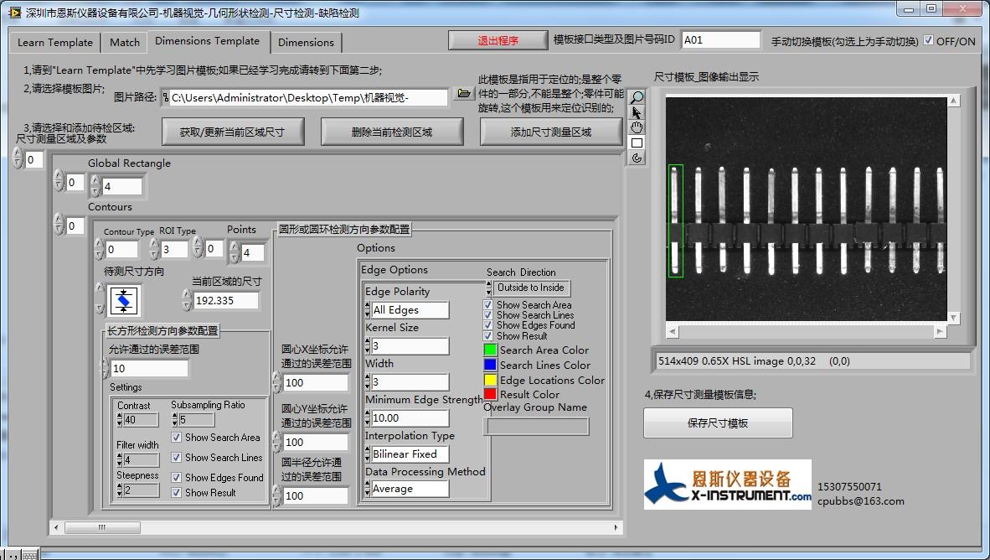Viewport: 990px width, 560px height.
Task: Open the folder browse icon for image path
Action: [464, 94]
